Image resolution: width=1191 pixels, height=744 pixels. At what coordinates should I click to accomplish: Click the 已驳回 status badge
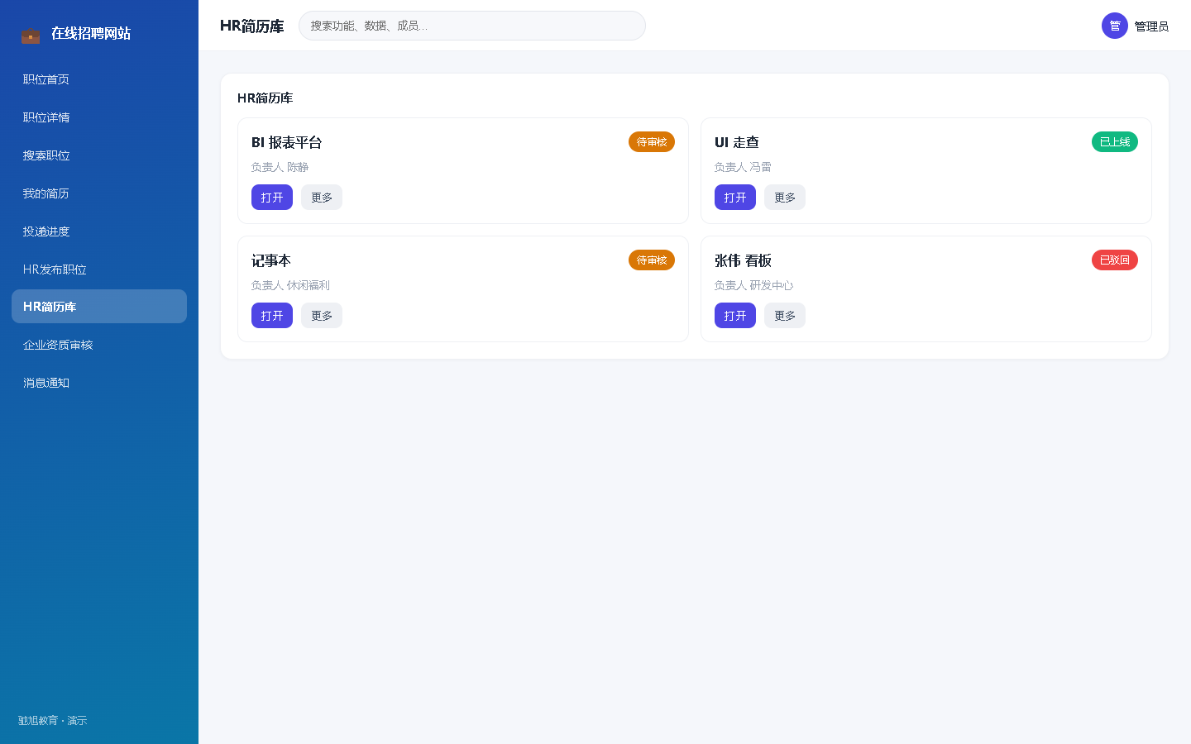point(1115,260)
